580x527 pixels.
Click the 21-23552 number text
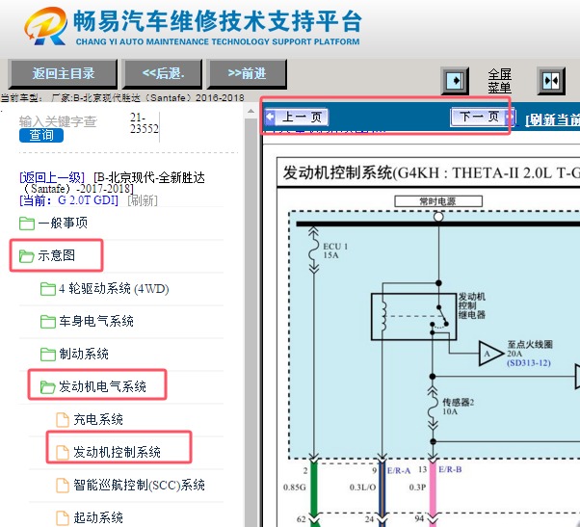[144, 122]
